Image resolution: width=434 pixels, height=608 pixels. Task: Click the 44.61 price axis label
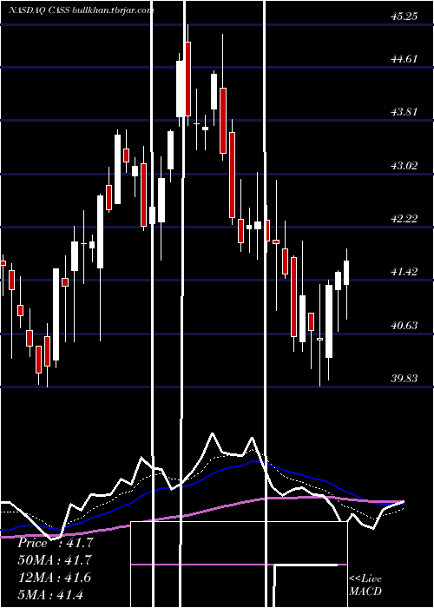click(404, 59)
